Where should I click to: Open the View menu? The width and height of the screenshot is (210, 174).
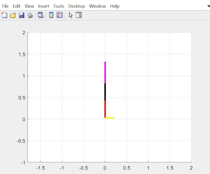[29, 6]
